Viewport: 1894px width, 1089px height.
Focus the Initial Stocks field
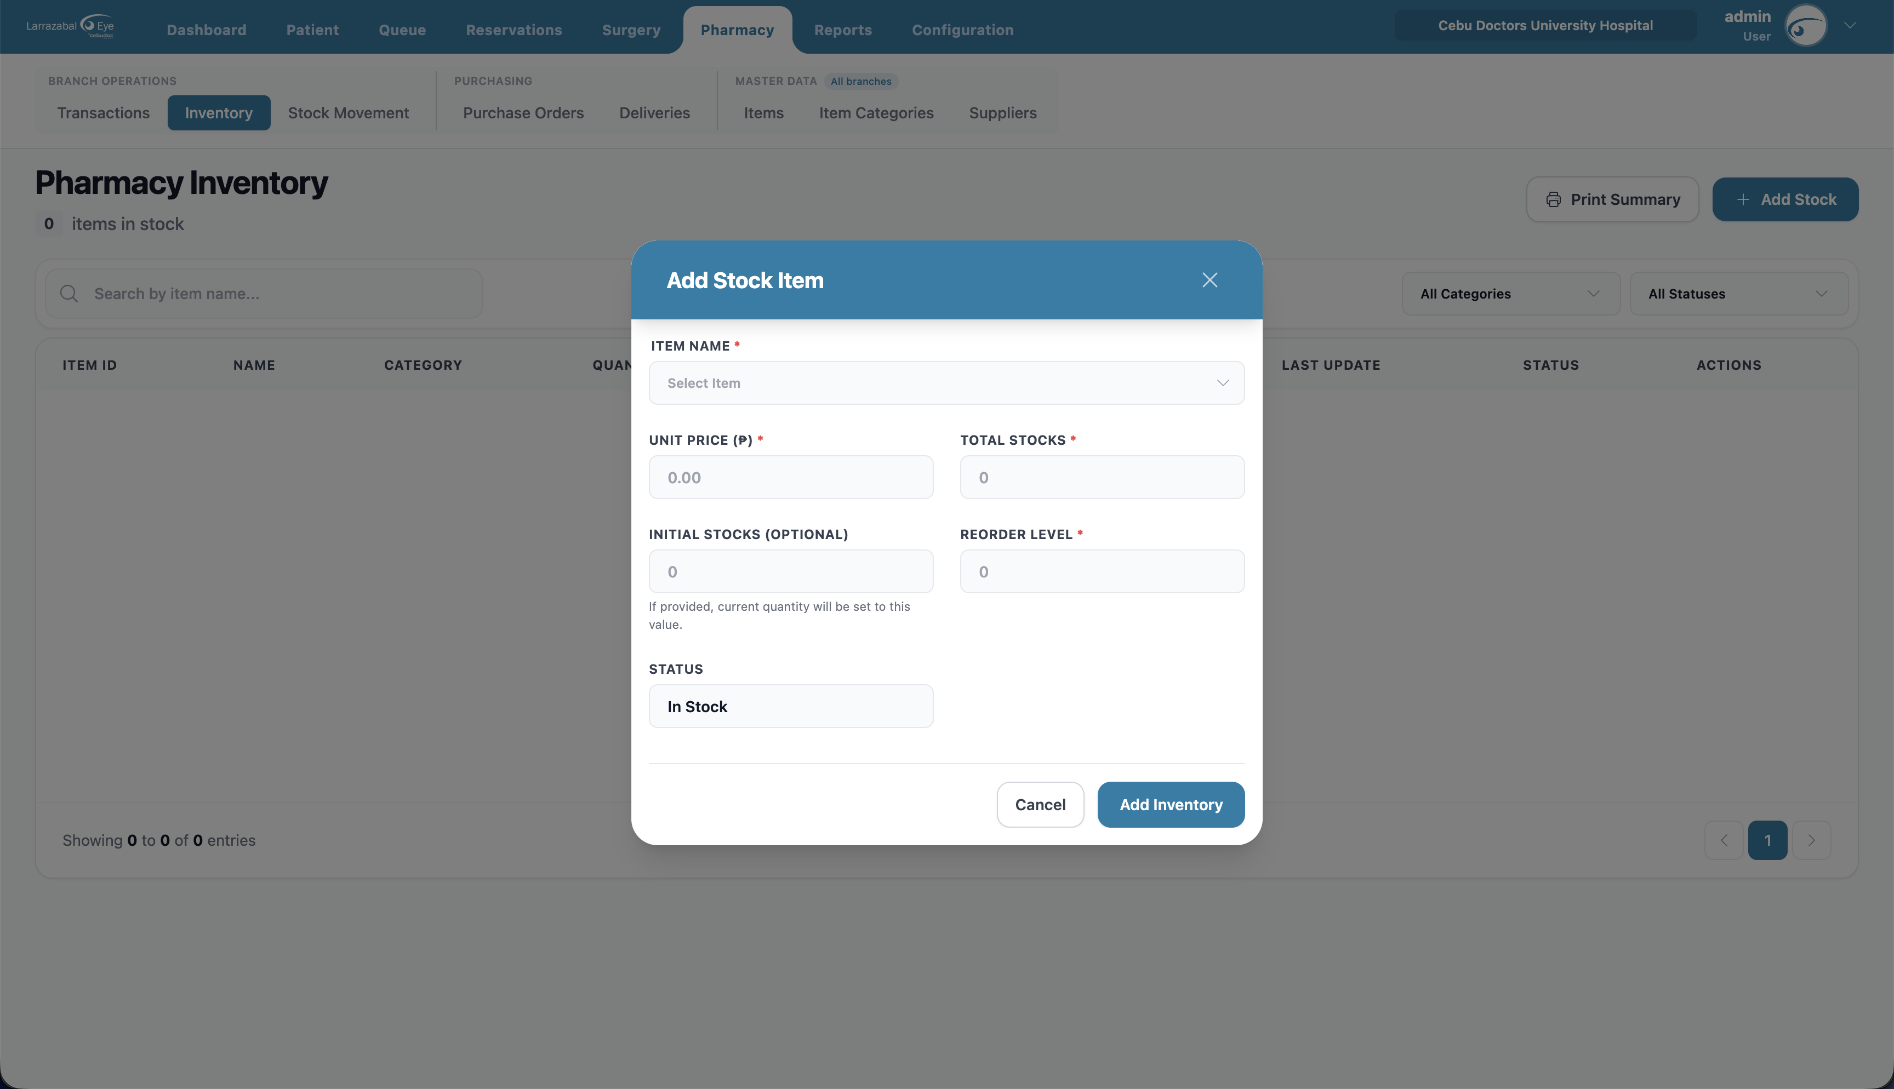[x=791, y=571]
